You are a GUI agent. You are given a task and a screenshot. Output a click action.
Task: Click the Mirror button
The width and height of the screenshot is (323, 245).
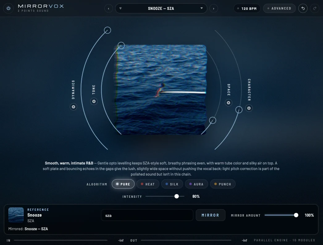point(211,215)
